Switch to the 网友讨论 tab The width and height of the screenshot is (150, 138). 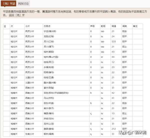[x=23, y=4]
